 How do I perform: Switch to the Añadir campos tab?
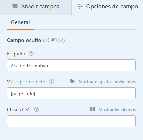[36, 7]
